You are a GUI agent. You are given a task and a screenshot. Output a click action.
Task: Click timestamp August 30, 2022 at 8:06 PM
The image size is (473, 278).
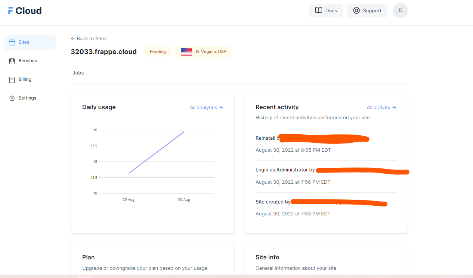point(293,150)
